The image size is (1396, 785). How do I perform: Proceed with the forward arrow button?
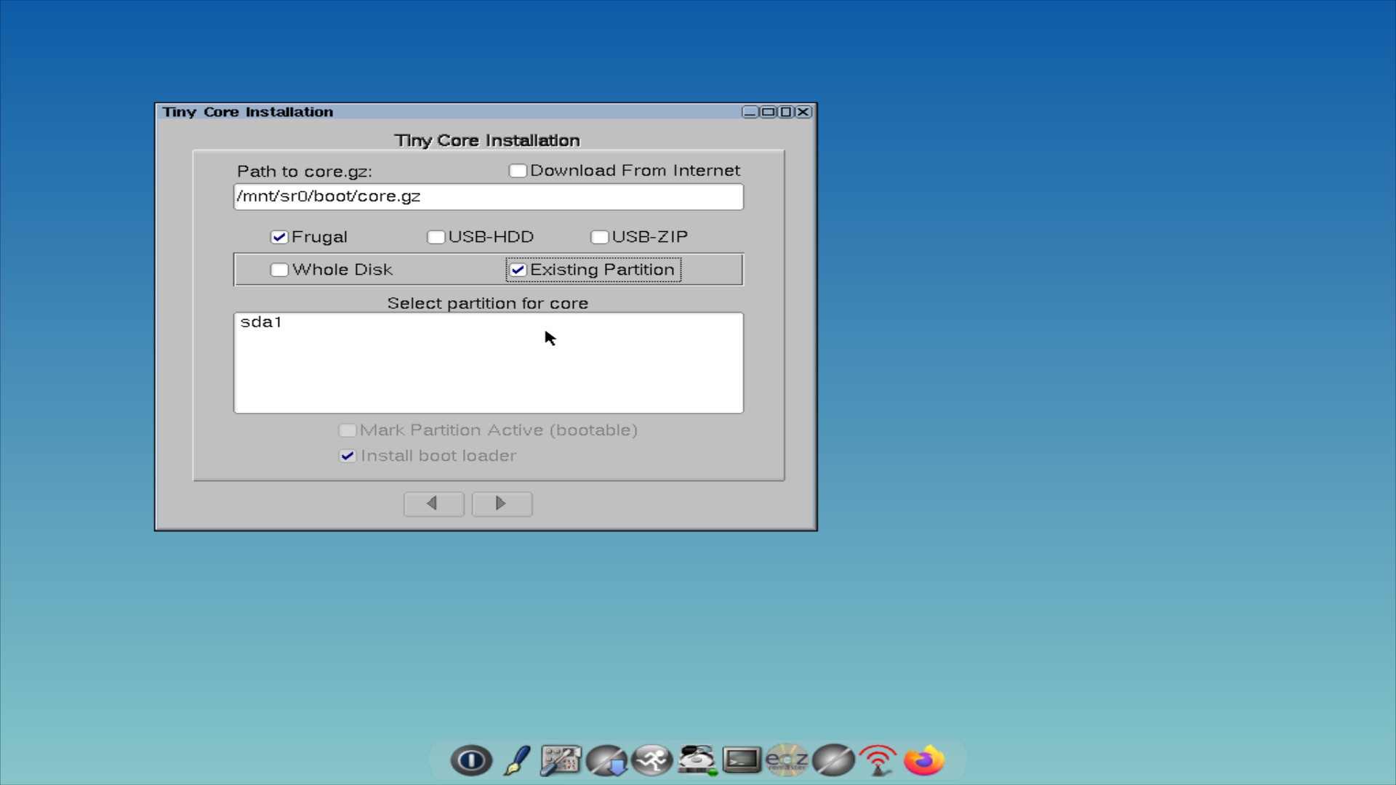click(501, 504)
